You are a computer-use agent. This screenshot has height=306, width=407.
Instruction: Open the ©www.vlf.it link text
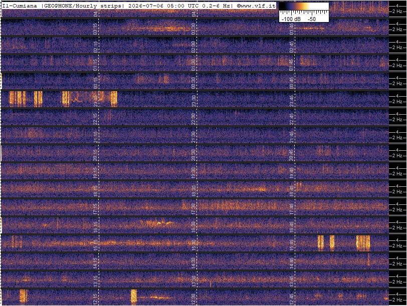click(257, 6)
